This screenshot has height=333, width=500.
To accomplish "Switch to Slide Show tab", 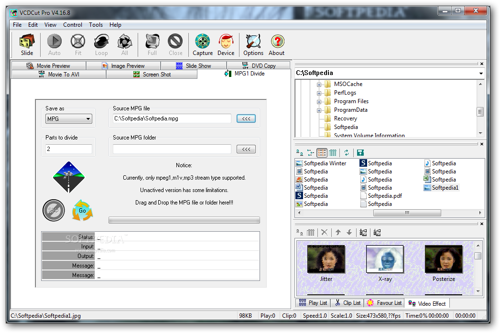I will [x=194, y=65].
